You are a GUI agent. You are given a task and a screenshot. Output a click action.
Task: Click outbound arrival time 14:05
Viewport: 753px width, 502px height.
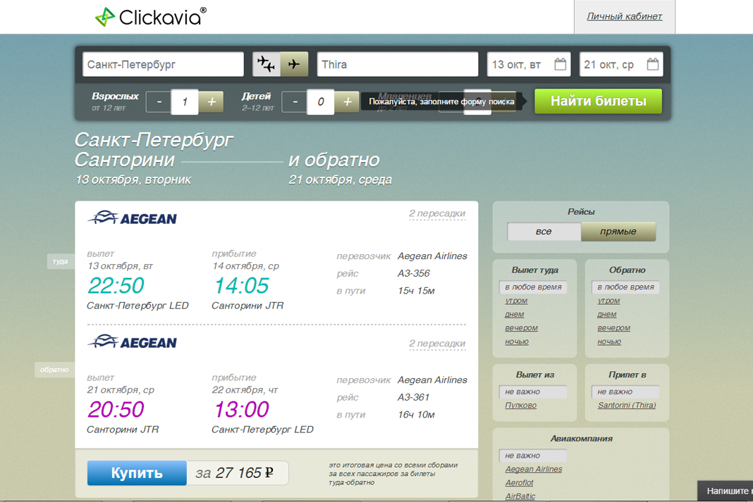pyautogui.click(x=241, y=285)
